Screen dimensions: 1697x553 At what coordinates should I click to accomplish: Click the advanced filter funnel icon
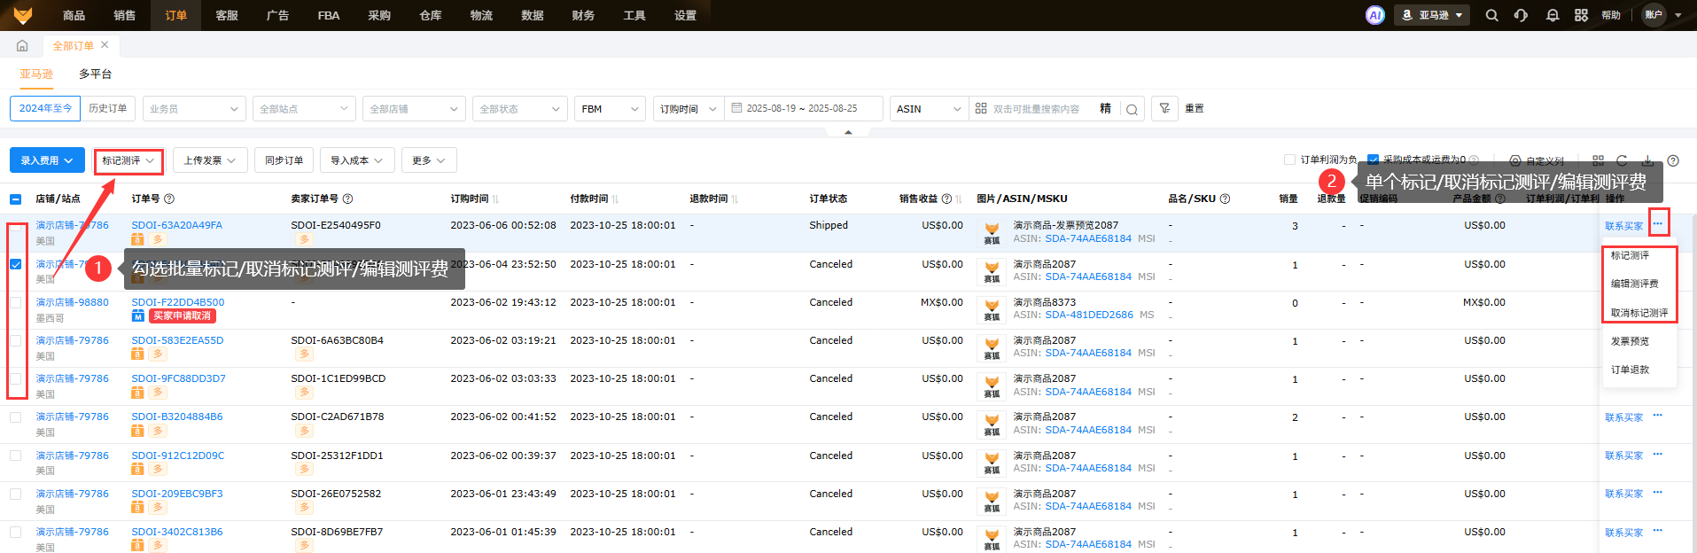pos(1164,108)
